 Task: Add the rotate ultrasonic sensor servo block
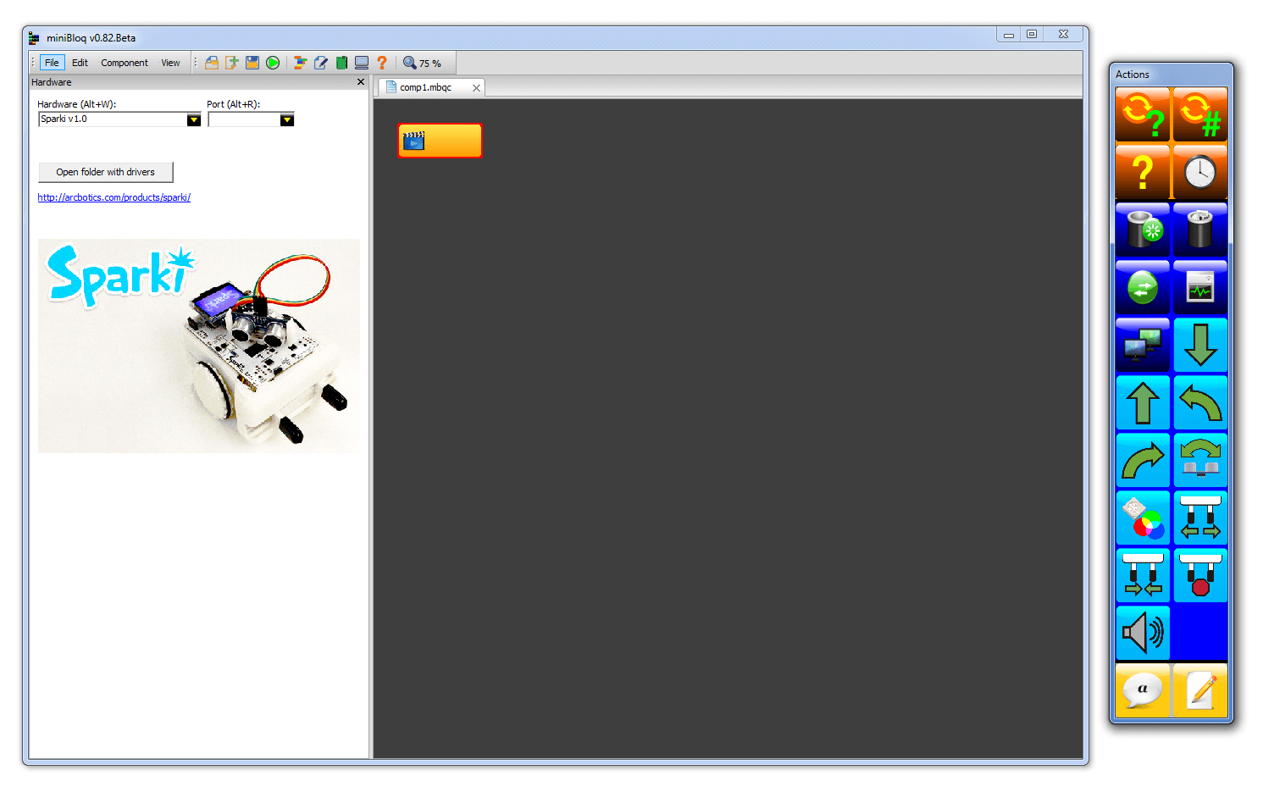(1200, 460)
